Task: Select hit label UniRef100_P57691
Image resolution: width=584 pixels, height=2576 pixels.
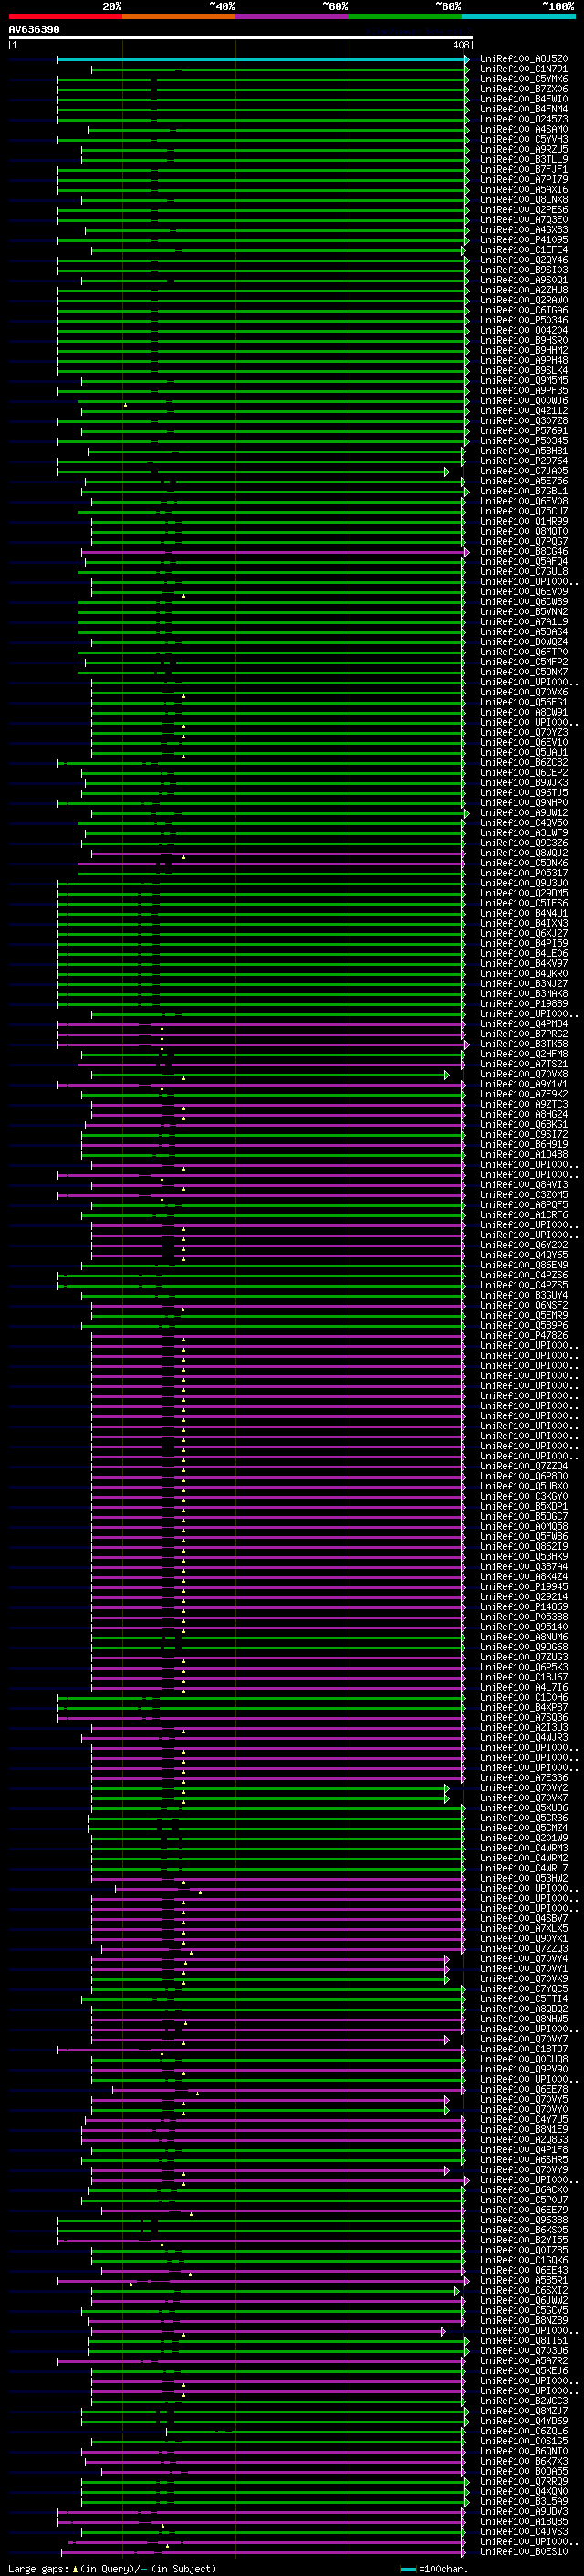Action: point(524,431)
